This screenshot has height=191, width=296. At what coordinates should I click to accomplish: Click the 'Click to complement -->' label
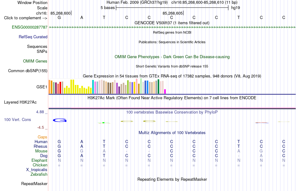coord(26,18)
